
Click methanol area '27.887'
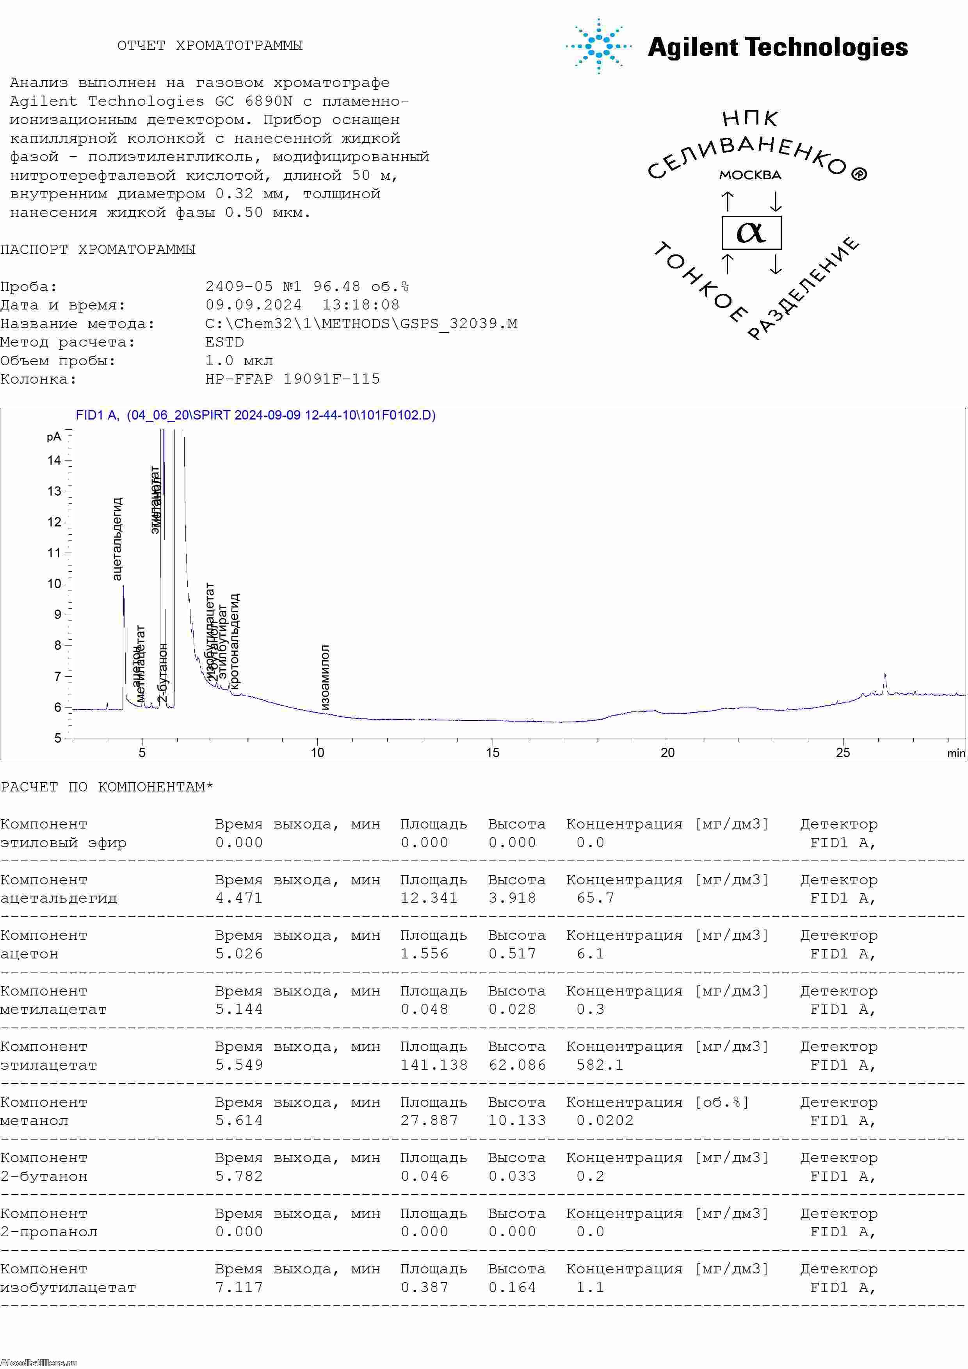429,1120
